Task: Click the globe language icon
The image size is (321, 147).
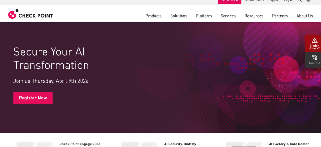Action: (308, 1)
